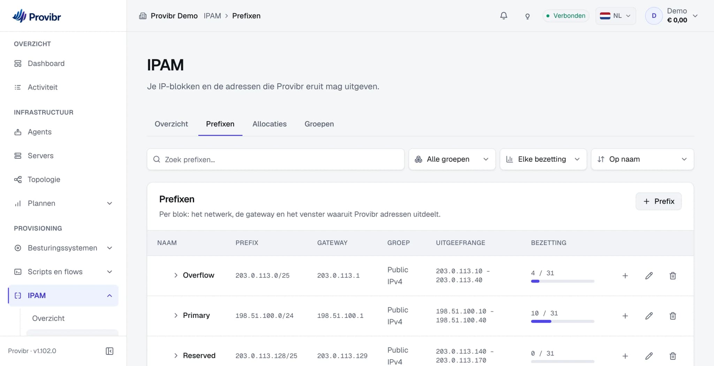Click Reserved occupancy bar 0 / 31
714x366 pixels.
click(x=562, y=361)
